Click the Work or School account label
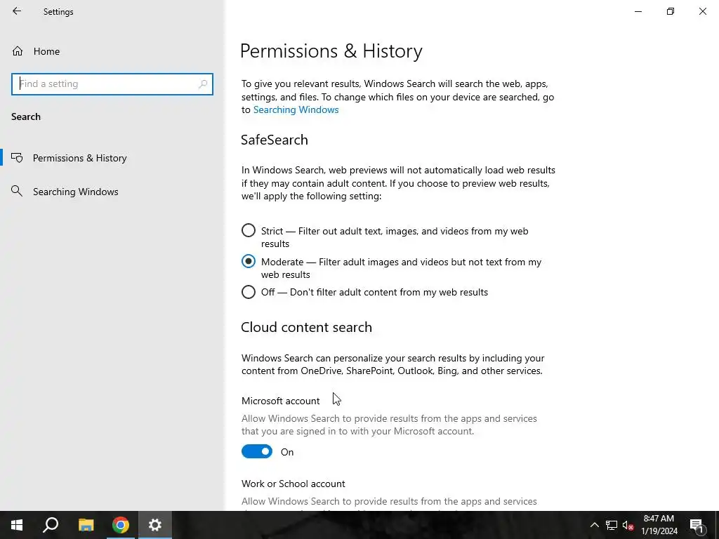The width and height of the screenshot is (719, 539). point(293,484)
